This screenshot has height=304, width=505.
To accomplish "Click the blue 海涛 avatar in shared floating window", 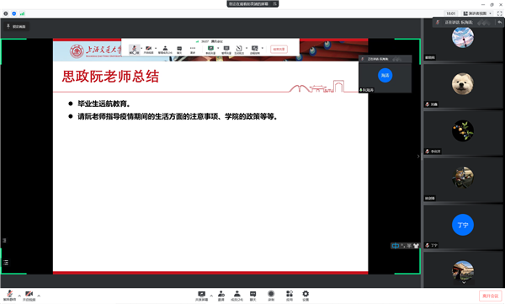I will click(x=385, y=76).
